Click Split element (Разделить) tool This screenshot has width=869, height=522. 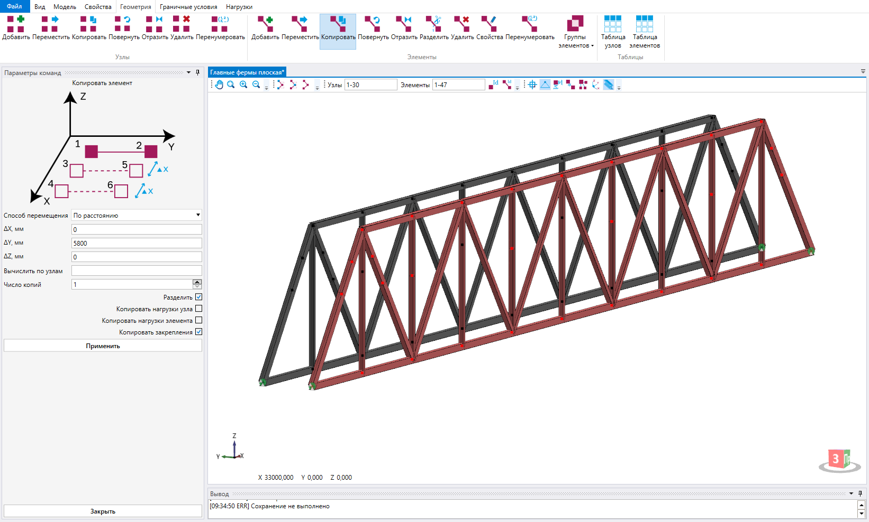434,28
